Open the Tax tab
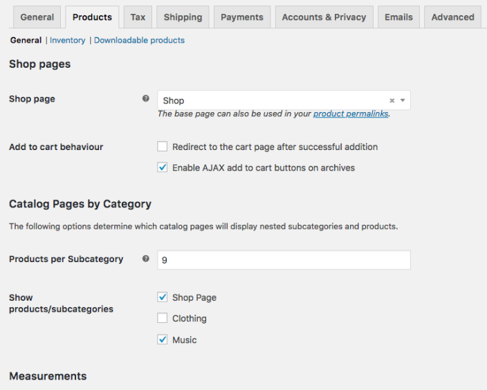The height and width of the screenshot is (390, 487). 138,17
